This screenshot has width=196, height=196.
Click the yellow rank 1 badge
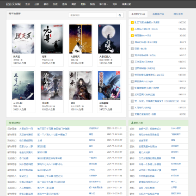132,22
